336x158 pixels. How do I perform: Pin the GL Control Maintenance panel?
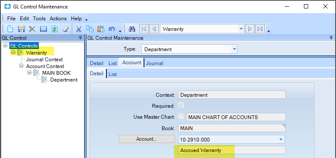(331, 38)
